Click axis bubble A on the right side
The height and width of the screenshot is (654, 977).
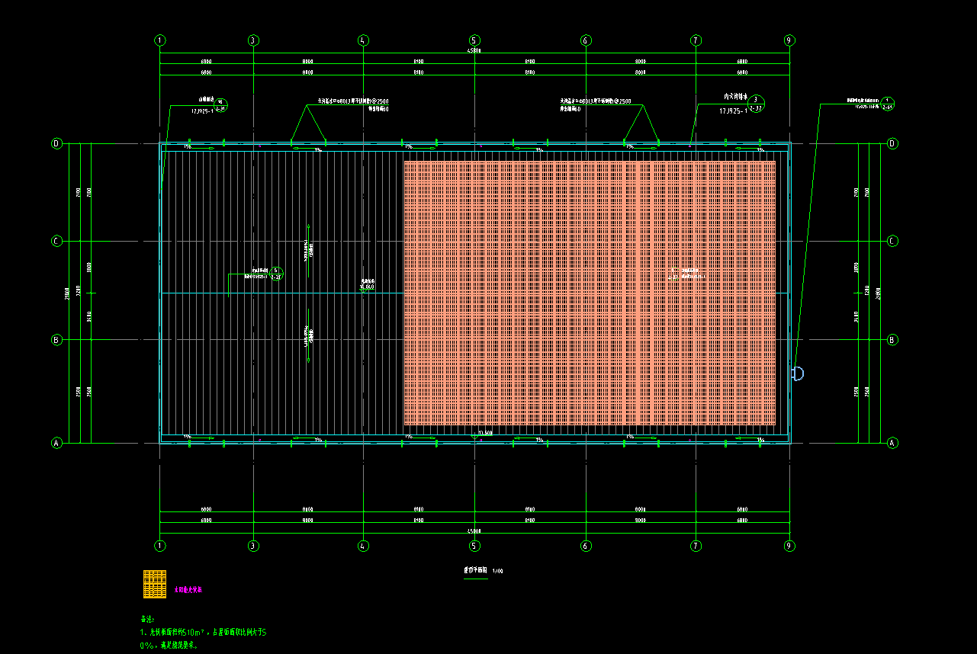click(x=892, y=442)
